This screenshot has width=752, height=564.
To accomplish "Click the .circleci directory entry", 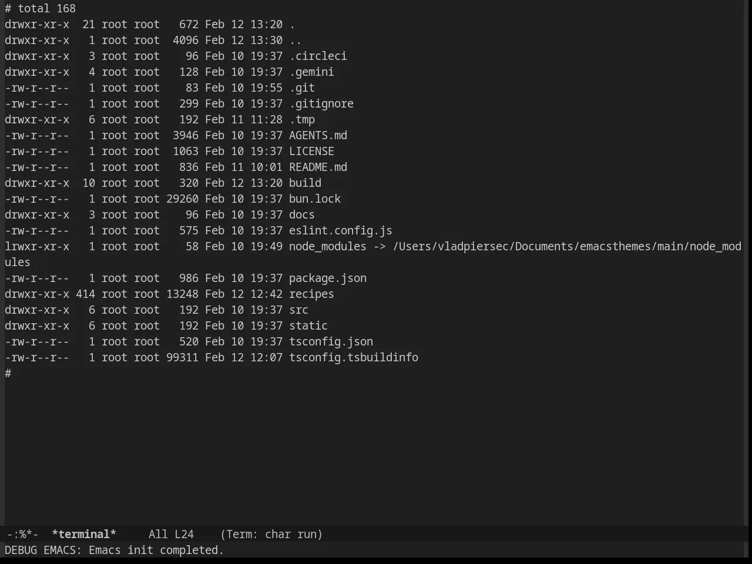I will point(318,56).
